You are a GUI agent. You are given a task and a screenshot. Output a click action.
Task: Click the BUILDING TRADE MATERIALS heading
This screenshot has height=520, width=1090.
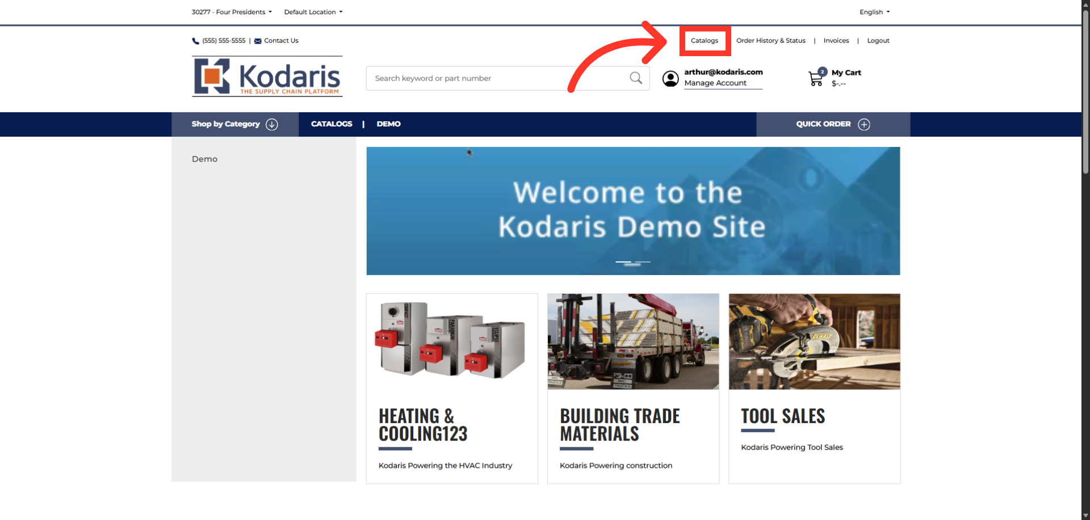620,425
